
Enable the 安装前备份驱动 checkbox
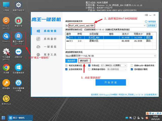pos(89,69)
